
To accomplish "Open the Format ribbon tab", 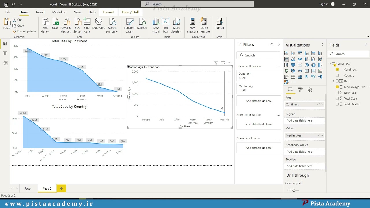I will (108, 12).
